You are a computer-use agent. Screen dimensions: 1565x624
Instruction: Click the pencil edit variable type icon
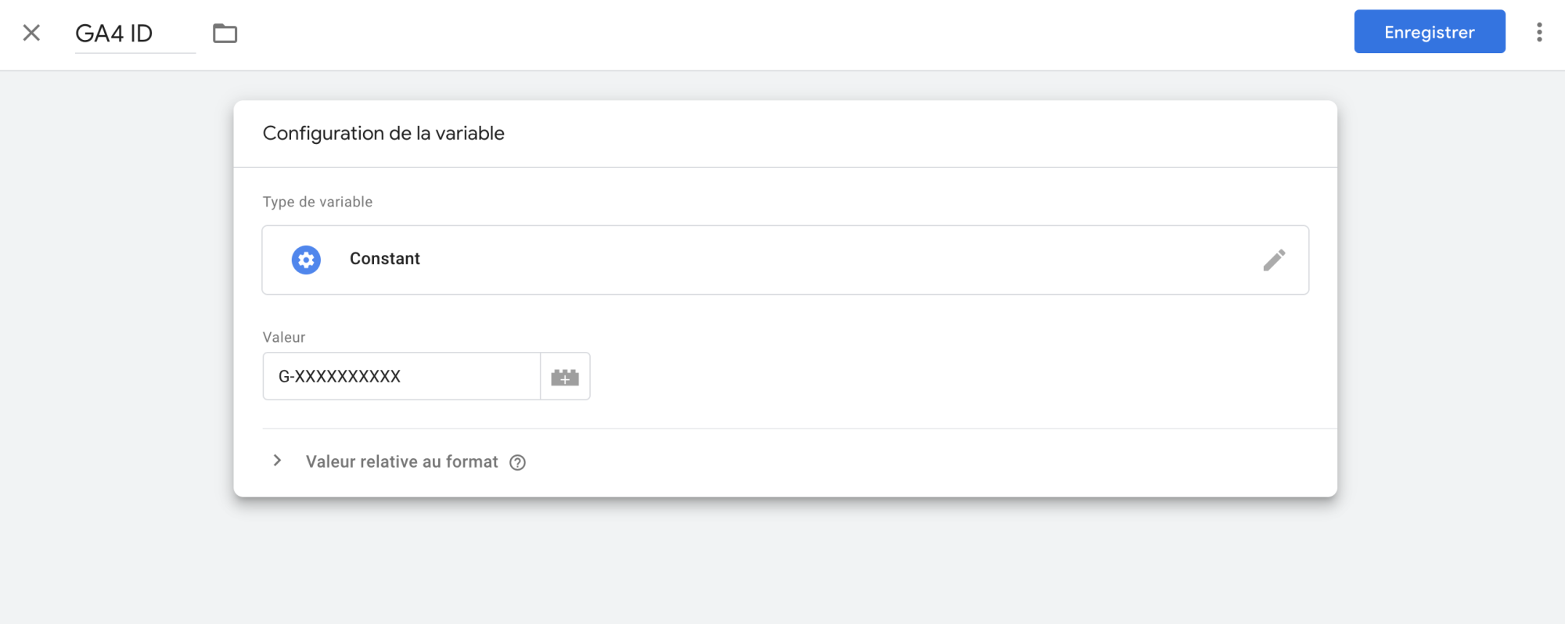(1274, 260)
